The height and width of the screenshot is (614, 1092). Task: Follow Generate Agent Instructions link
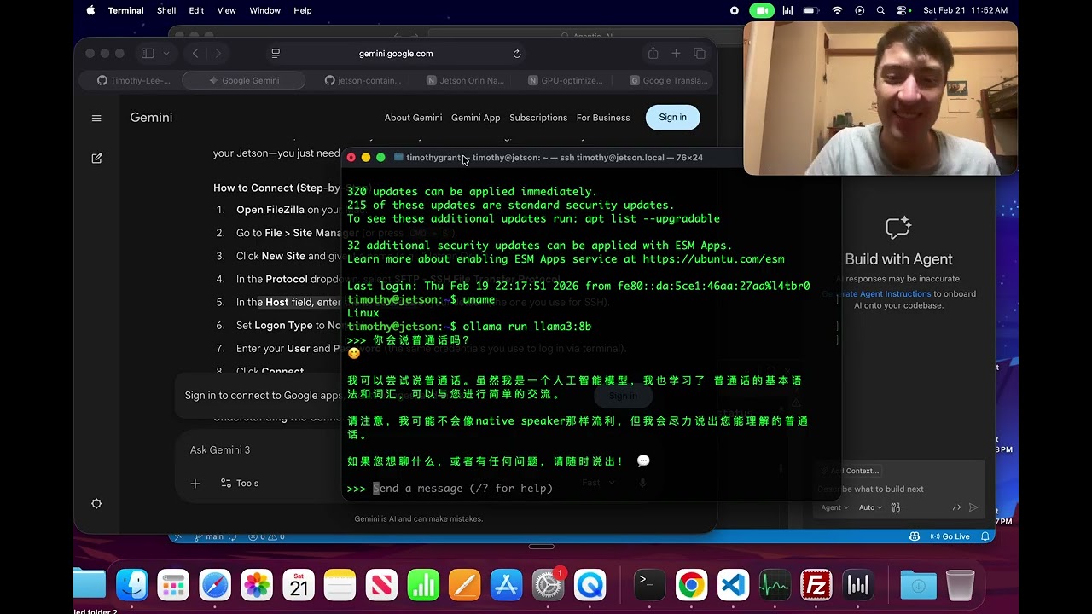877,293
